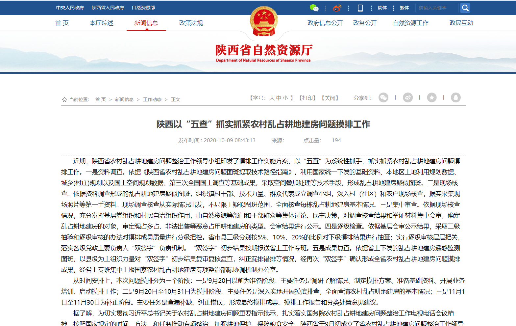Click breadcrumb text 正文
The width and height of the screenshot is (516, 326).
(176, 99)
